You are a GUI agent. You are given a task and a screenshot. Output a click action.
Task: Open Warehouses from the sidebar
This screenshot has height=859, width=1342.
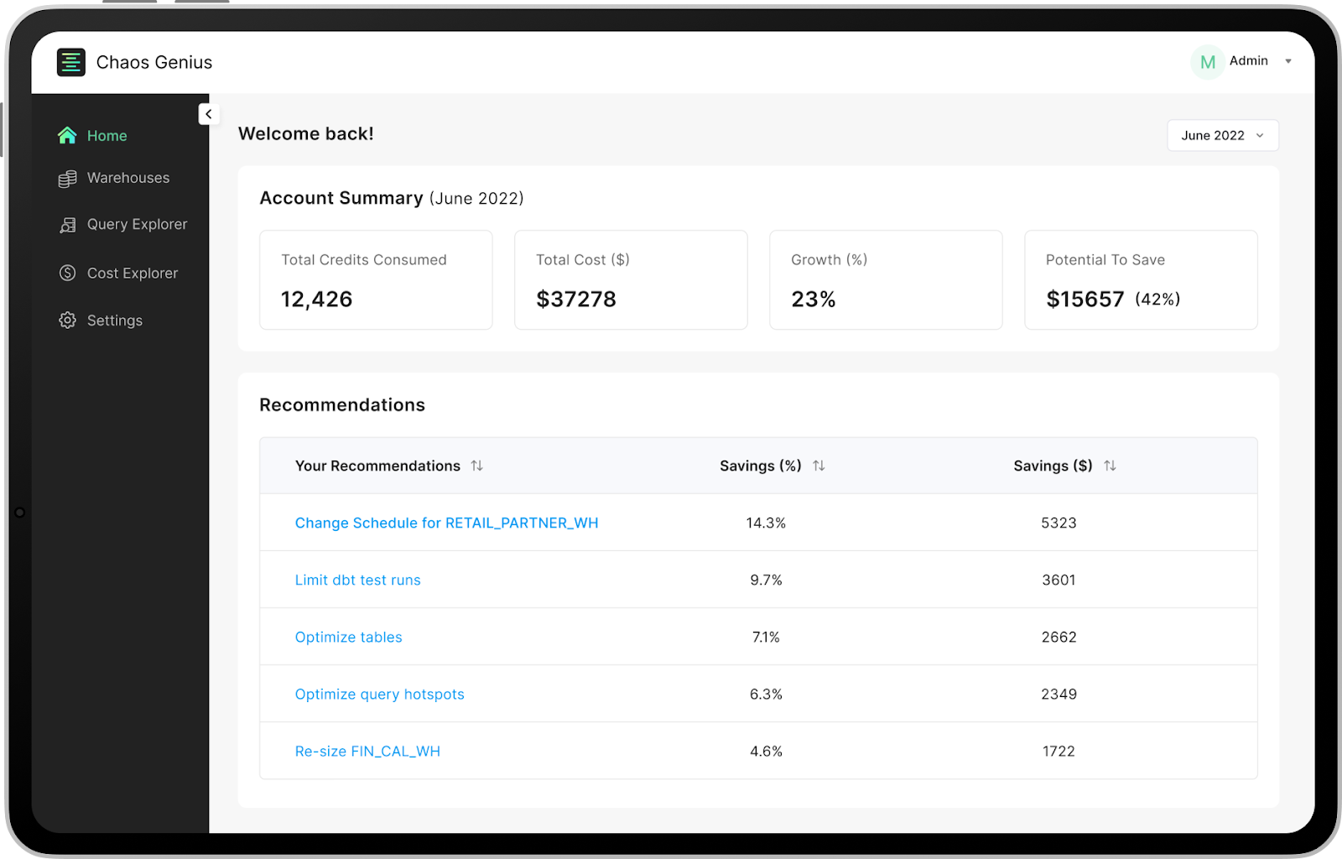tap(127, 178)
